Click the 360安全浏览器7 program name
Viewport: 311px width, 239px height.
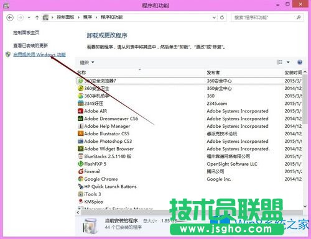pos(100,81)
